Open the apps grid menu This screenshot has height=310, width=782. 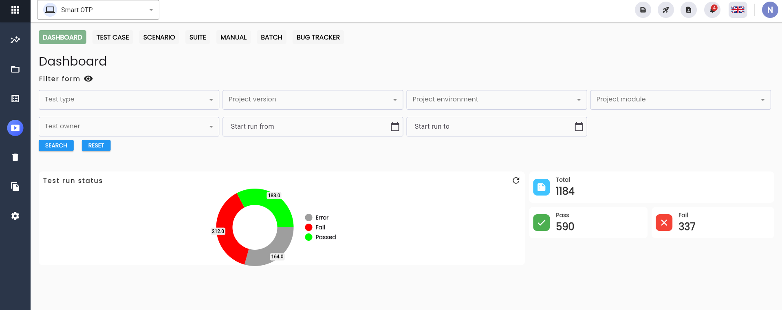[15, 10]
